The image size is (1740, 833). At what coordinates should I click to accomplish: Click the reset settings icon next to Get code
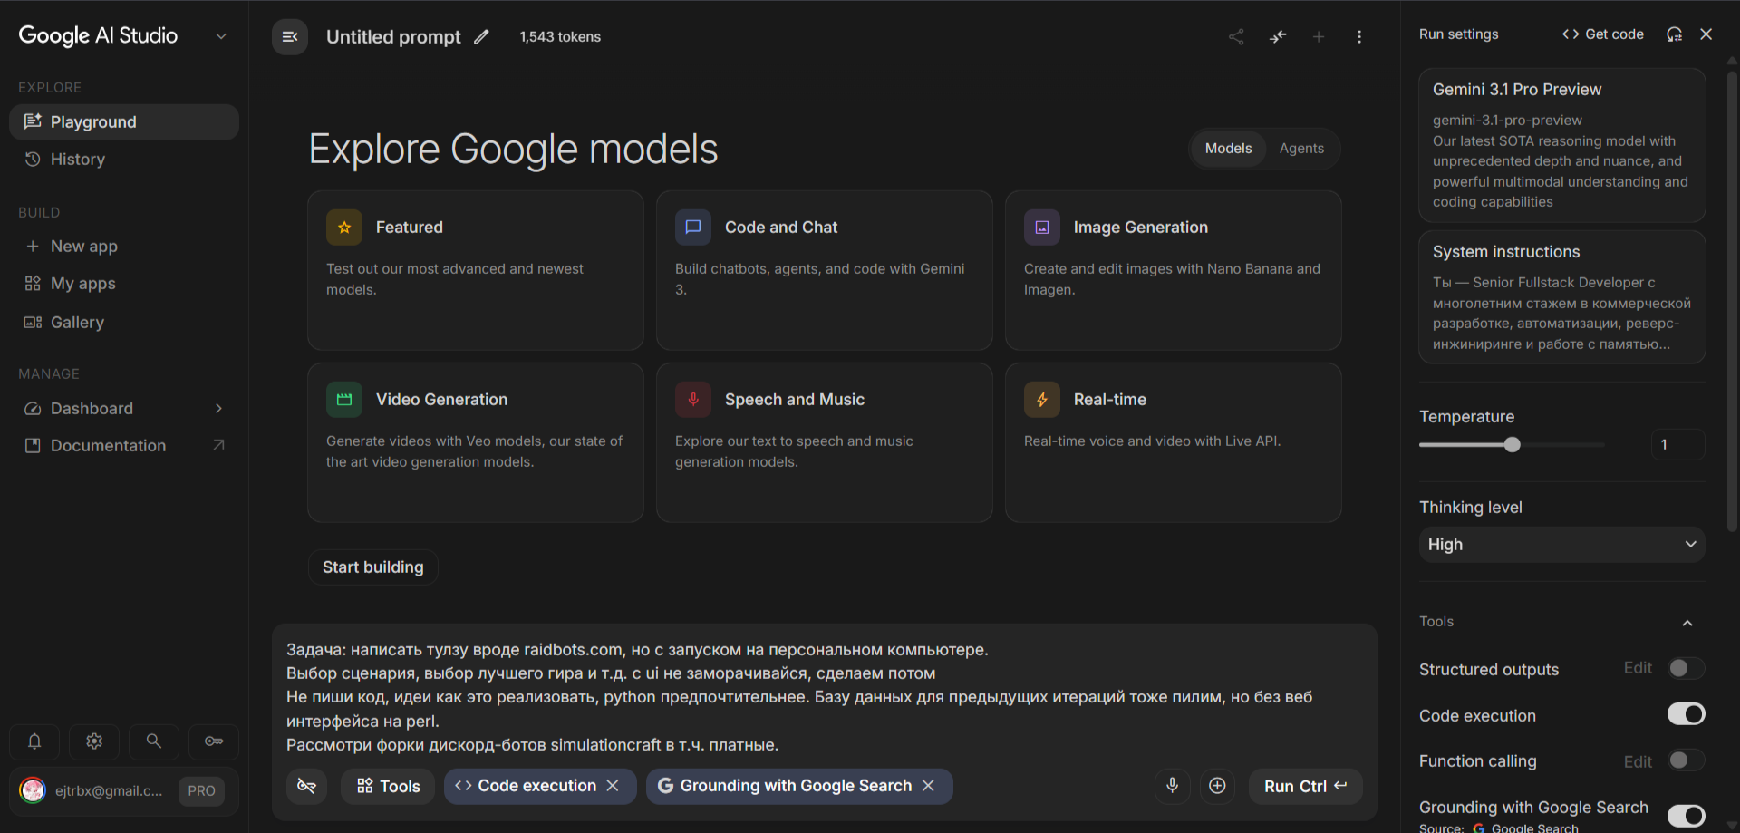(x=1674, y=34)
